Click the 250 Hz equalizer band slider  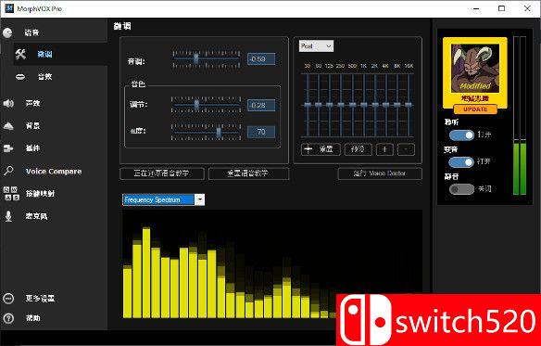[x=341, y=105]
